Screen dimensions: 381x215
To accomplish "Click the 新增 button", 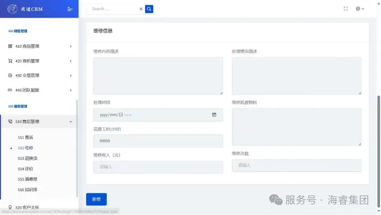I will point(96,199).
